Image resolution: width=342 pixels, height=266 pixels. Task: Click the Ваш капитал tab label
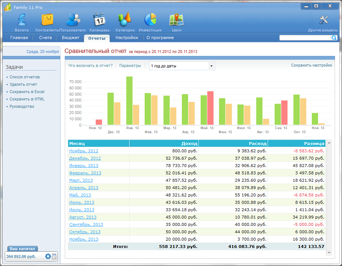pyautogui.click(x=22, y=249)
